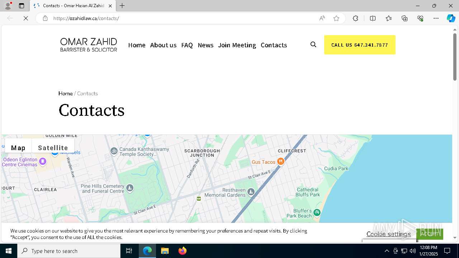Open the notification center

[x=447, y=251]
